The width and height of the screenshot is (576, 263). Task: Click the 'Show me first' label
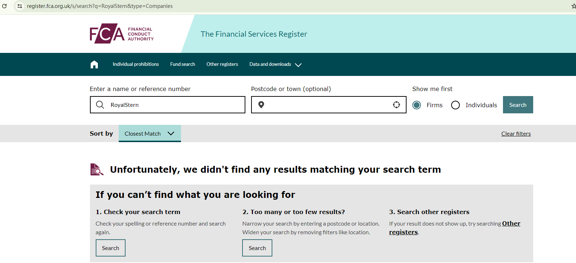432,89
